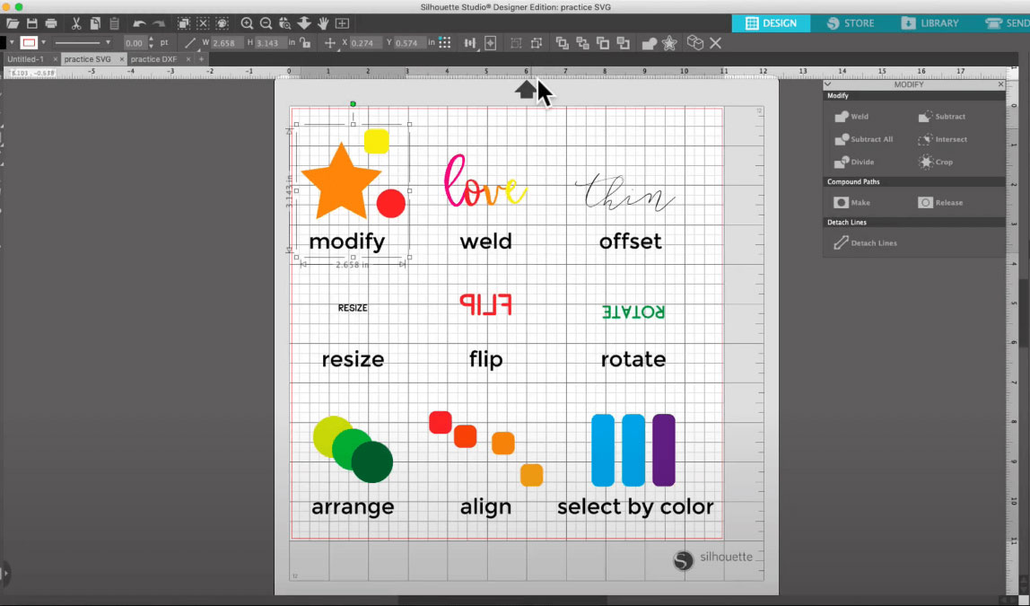
Task: Open the line style dropdown
Action: click(x=82, y=42)
